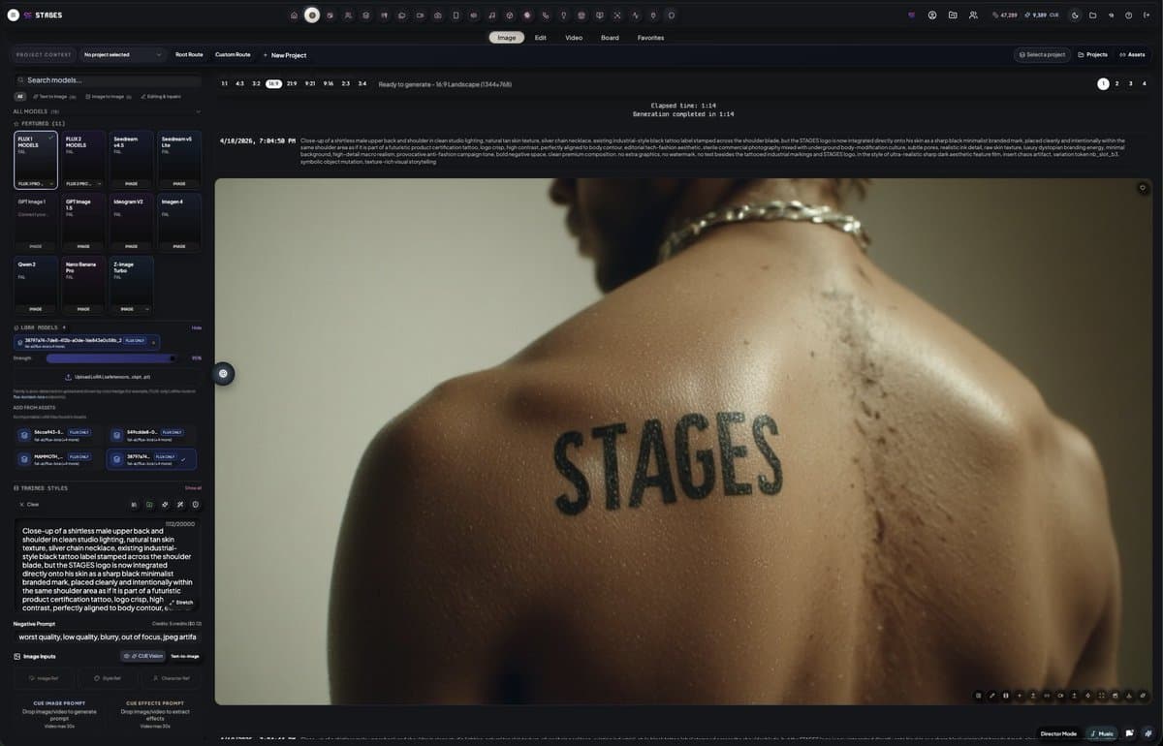
Task: Open the 'Select a project' selector
Action: (x=1042, y=55)
